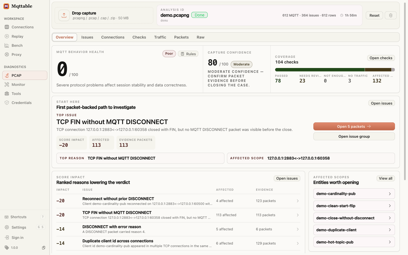Open the Packets tab
This screenshot has width=408, height=255.
(x=181, y=37)
